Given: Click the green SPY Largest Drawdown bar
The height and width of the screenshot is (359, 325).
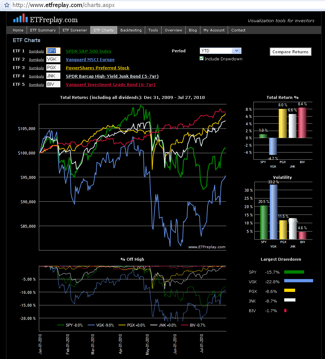Looking at the screenshot, I should 294,272.
